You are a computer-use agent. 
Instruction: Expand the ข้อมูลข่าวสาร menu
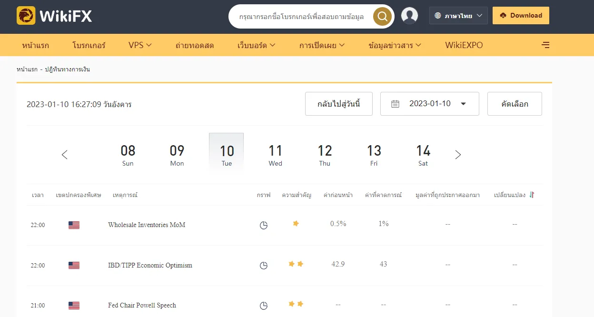pos(395,45)
